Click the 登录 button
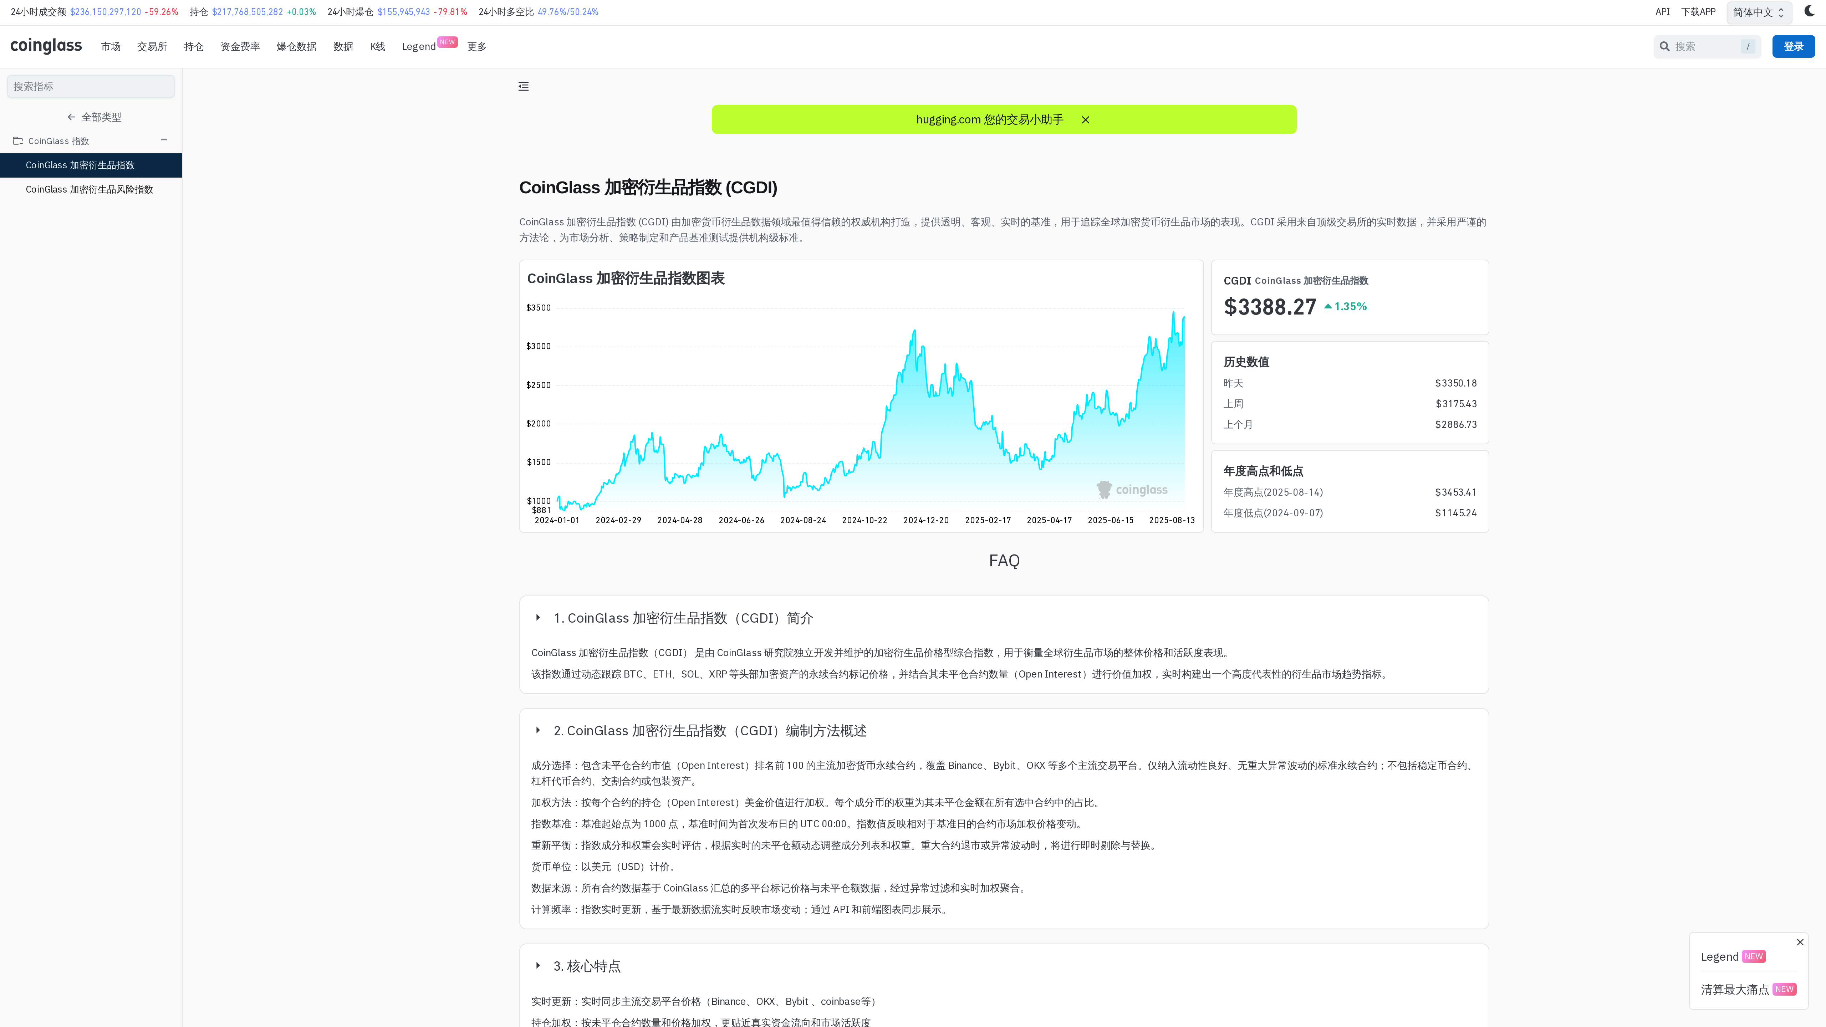This screenshot has height=1027, width=1826. [x=1794, y=47]
